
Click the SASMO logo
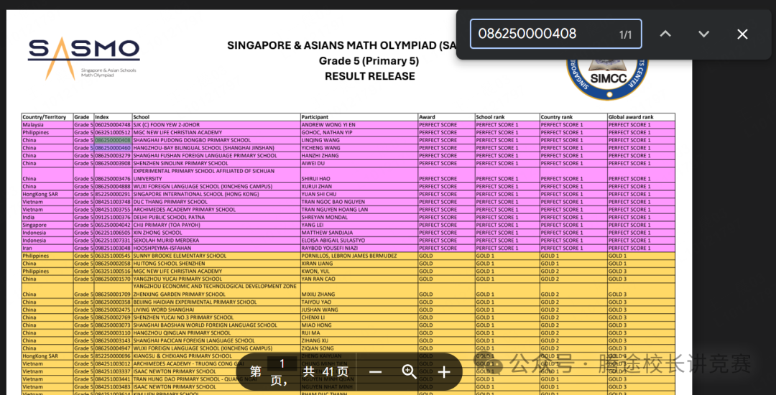83,57
